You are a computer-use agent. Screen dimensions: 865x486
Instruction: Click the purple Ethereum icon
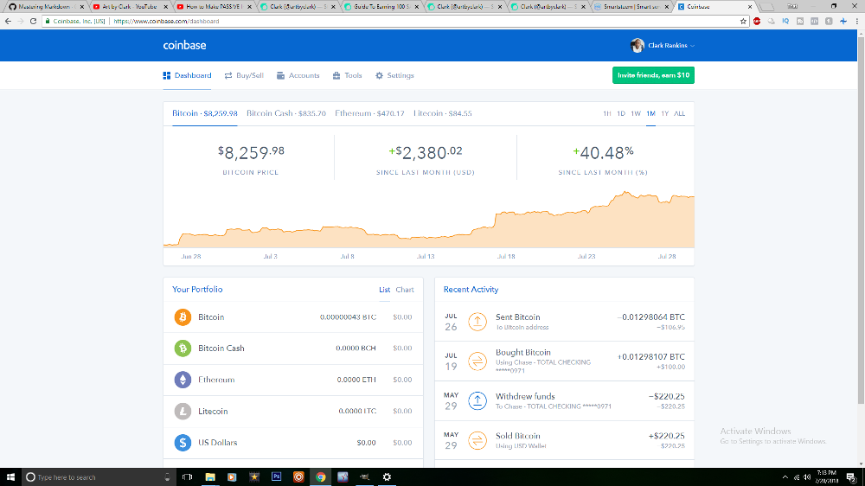[x=183, y=380]
